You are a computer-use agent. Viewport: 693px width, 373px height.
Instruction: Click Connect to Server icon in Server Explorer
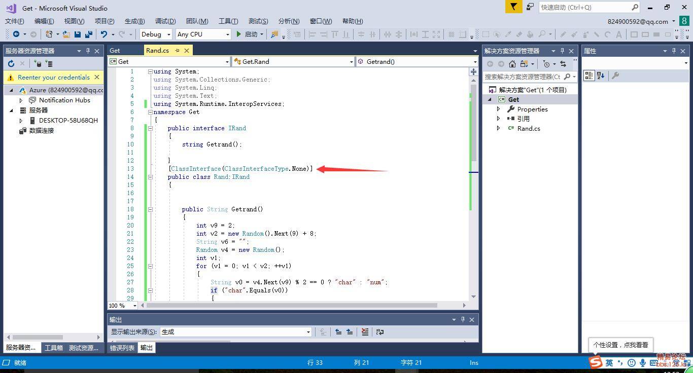coord(49,63)
